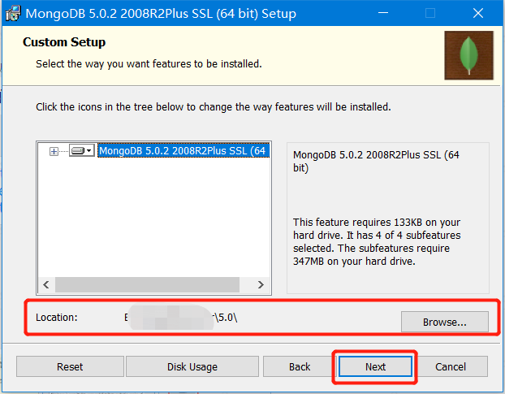Click the horizontal scrollbar thumb in tree
Viewport: 505px width, 394px height.
point(147,285)
